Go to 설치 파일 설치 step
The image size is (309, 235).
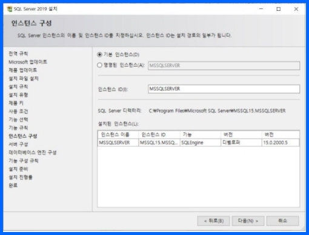click(x=24, y=79)
